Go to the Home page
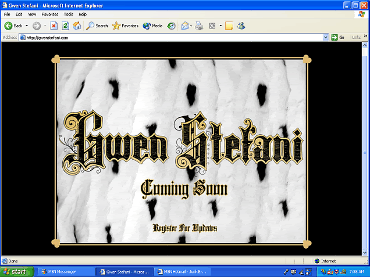The height and width of the screenshot is (277, 370). point(77,26)
